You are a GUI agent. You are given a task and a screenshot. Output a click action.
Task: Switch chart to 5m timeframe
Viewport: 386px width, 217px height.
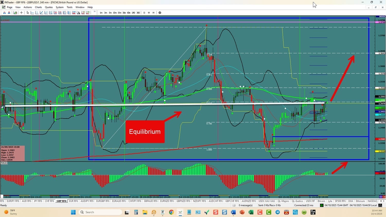click(x=110, y=13)
